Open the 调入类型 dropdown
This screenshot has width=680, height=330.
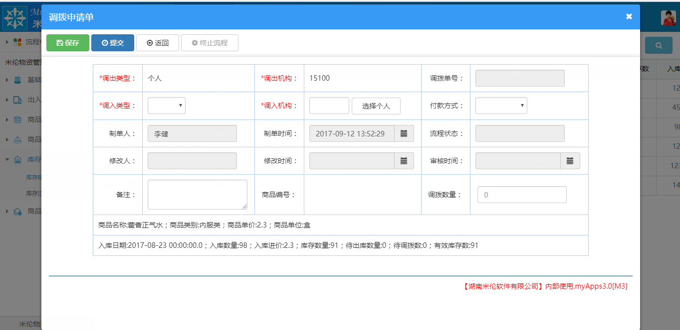(x=166, y=106)
